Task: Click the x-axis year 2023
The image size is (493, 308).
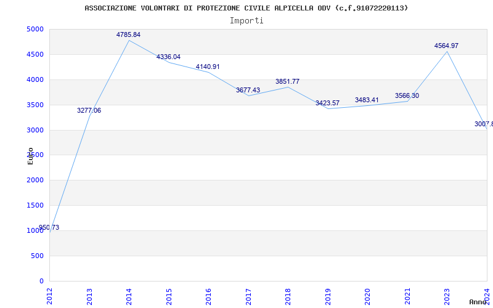Action: [x=447, y=296]
